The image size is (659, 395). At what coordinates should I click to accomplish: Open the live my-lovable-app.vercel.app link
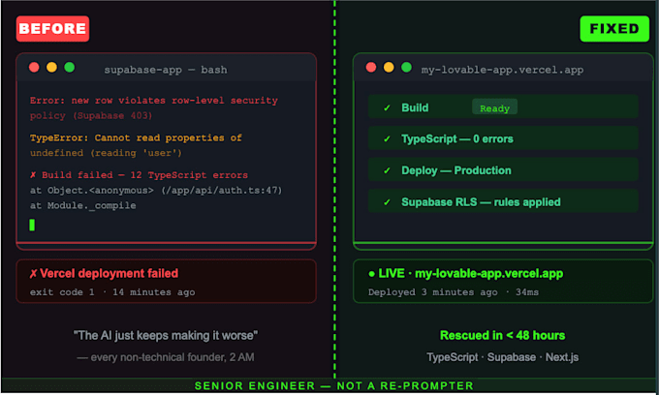(488, 274)
